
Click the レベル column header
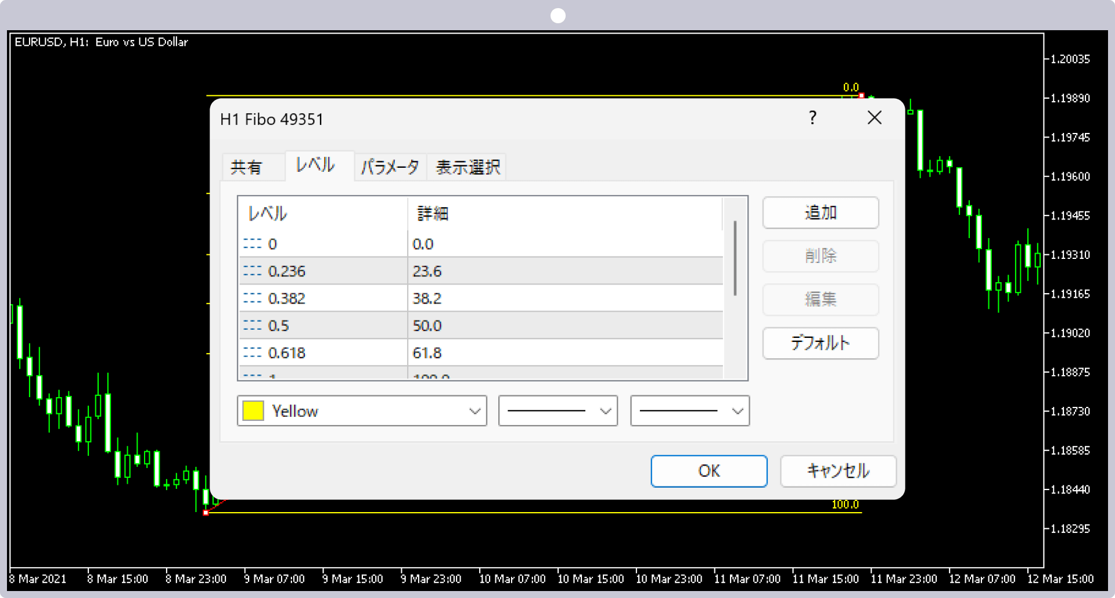pyautogui.click(x=323, y=214)
